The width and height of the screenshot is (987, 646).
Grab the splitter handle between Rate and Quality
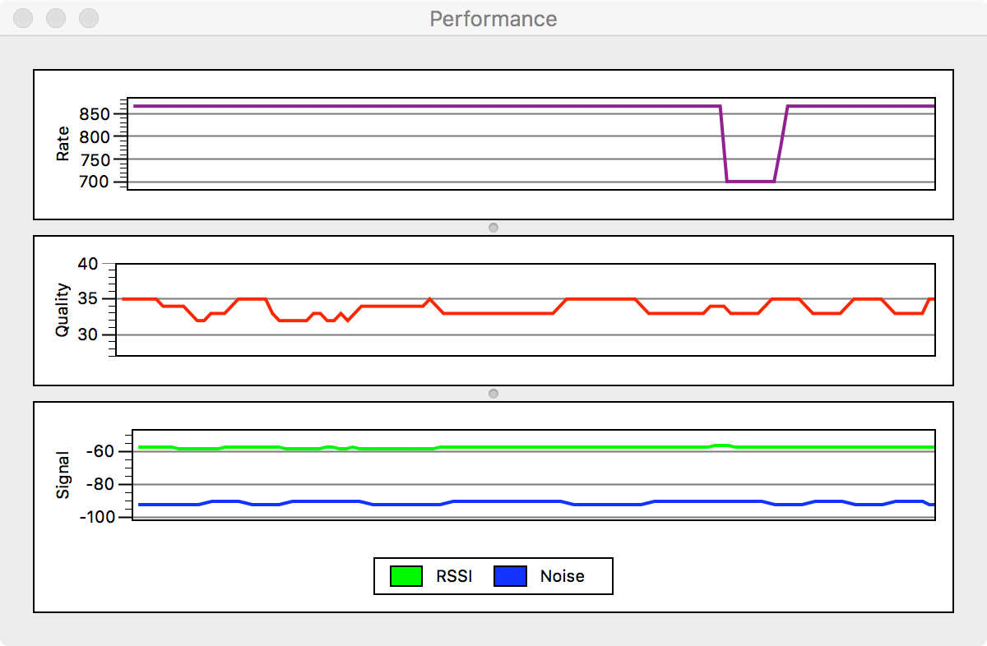(x=493, y=228)
